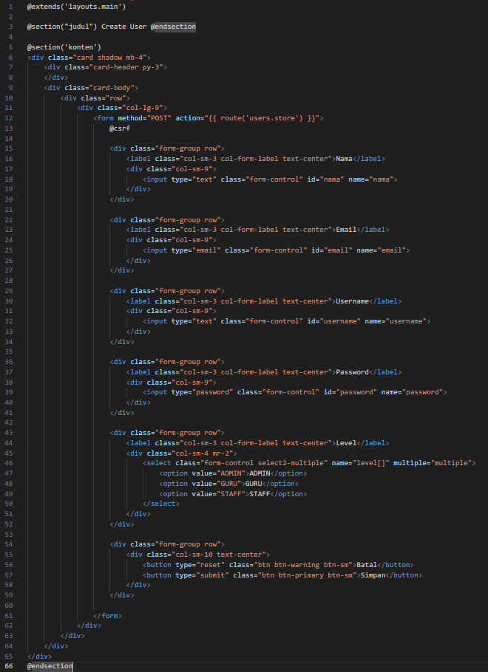The height and width of the screenshot is (672, 488).
Task: Click the 'Create User' title text
Action: [x=124, y=27]
